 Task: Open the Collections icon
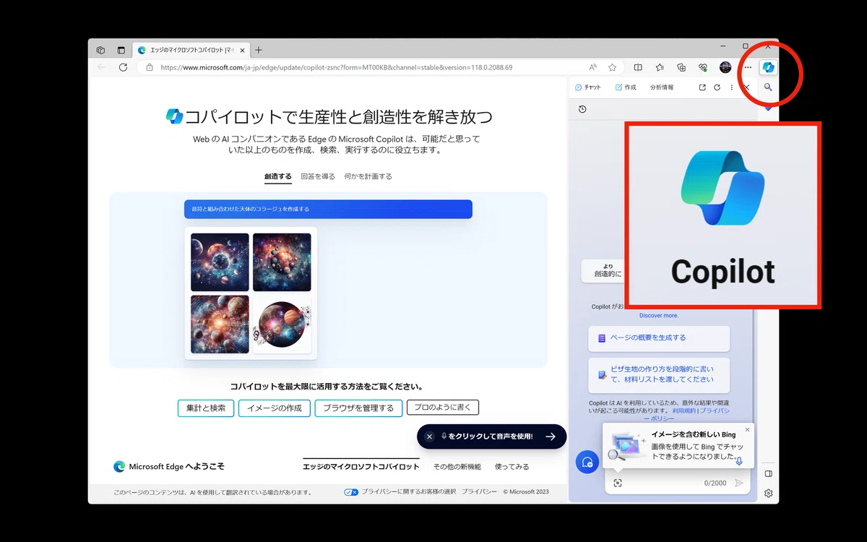coord(681,67)
